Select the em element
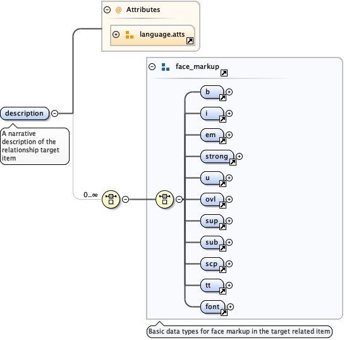This screenshot has width=354, height=340. pyautogui.click(x=212, y=135)
